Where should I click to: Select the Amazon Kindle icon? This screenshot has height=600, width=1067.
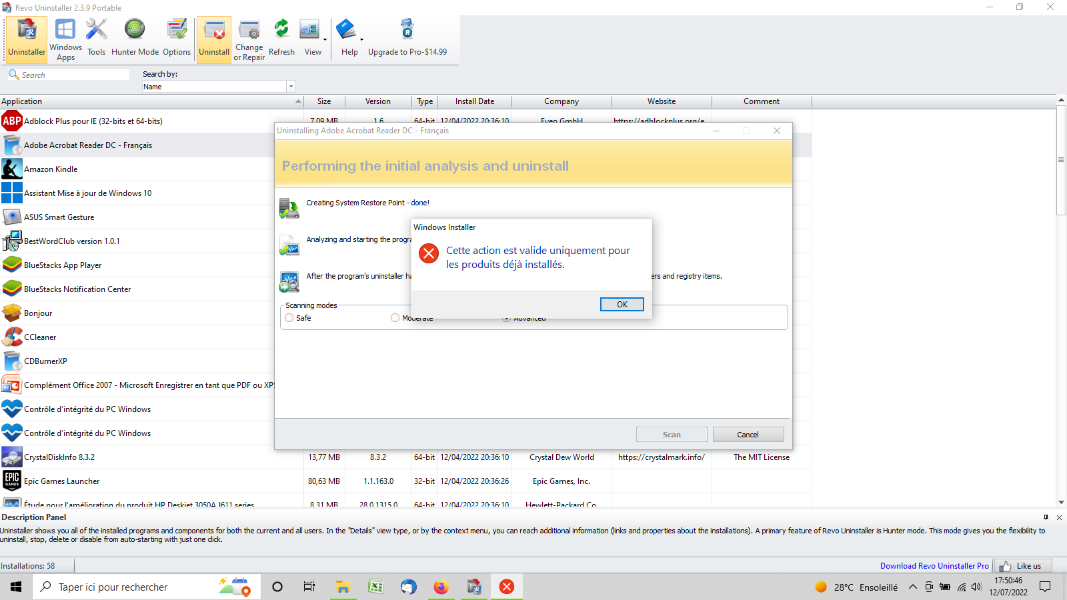pyautogui.click(x=12, y=169)
